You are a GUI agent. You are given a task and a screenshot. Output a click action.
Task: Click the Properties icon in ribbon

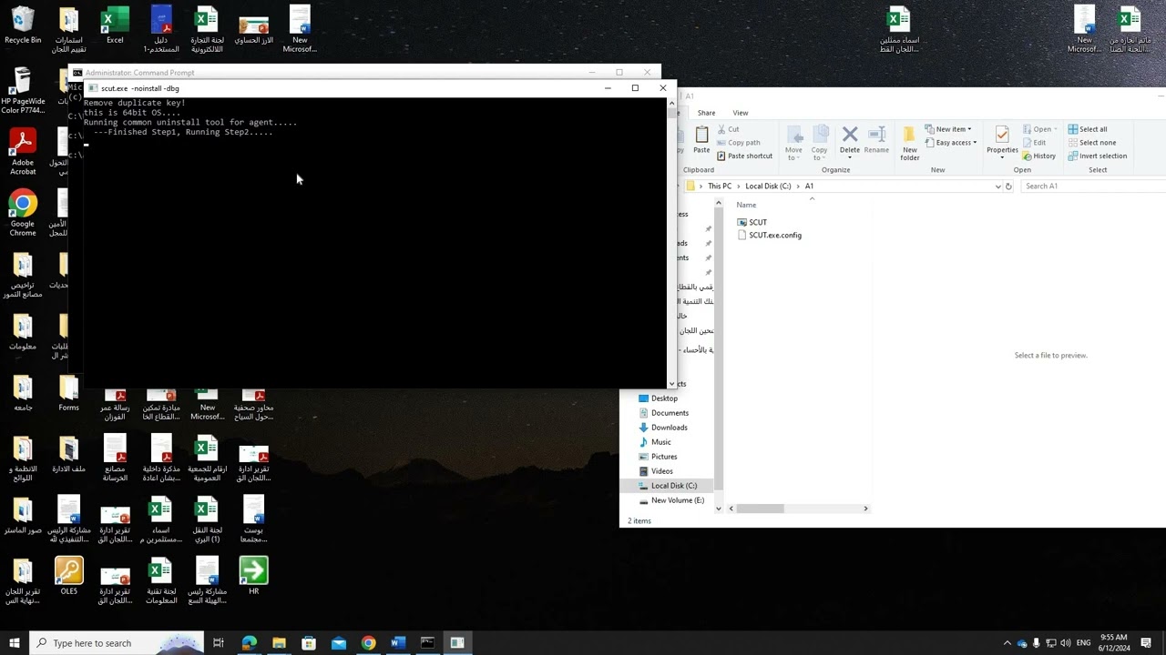coord(1002,141)
